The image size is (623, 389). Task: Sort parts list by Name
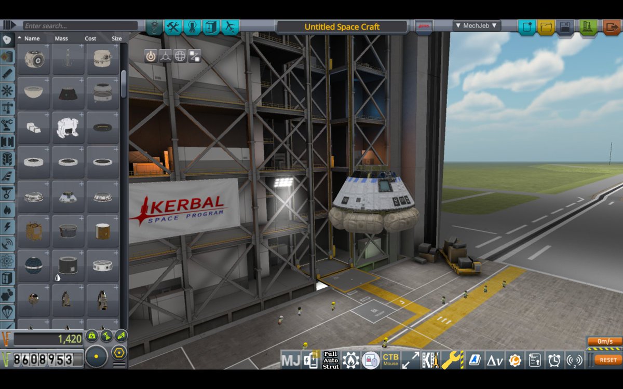point(32,38)
